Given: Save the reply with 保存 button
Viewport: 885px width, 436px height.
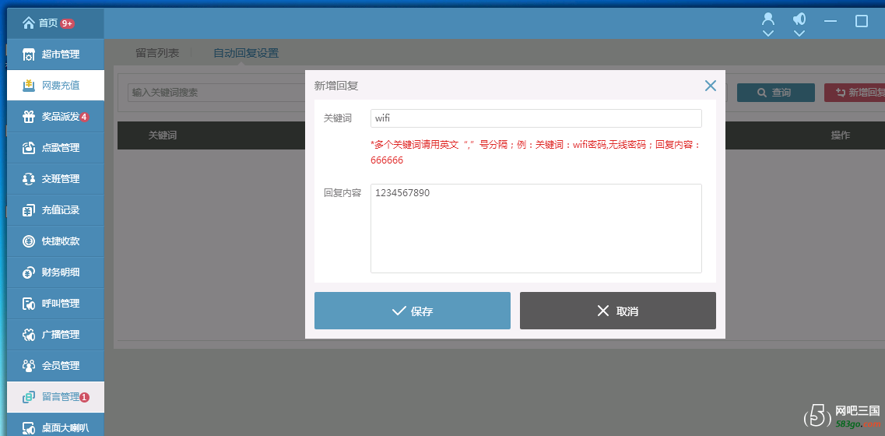Looking at the screenshot, I should 412,311.
